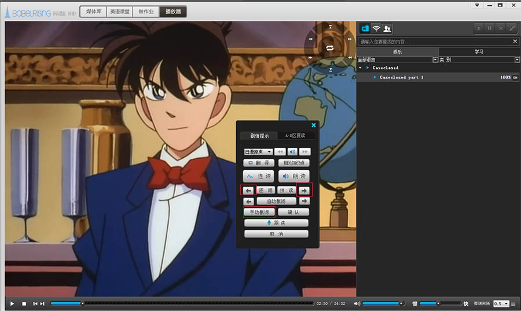This screenshot has height=311, width=521.
Task: Select the Caseclosed folder name
Action: (386, 68)
